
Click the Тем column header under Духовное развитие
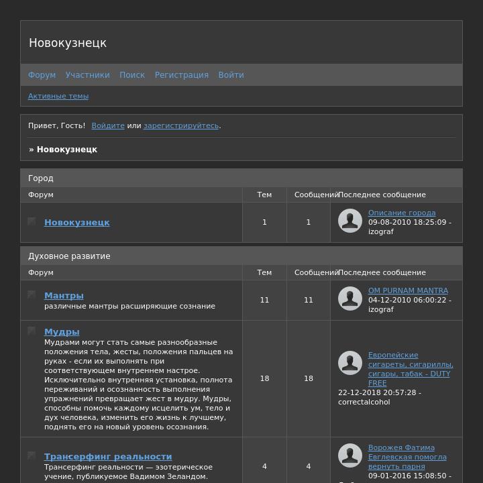(264, 272)
